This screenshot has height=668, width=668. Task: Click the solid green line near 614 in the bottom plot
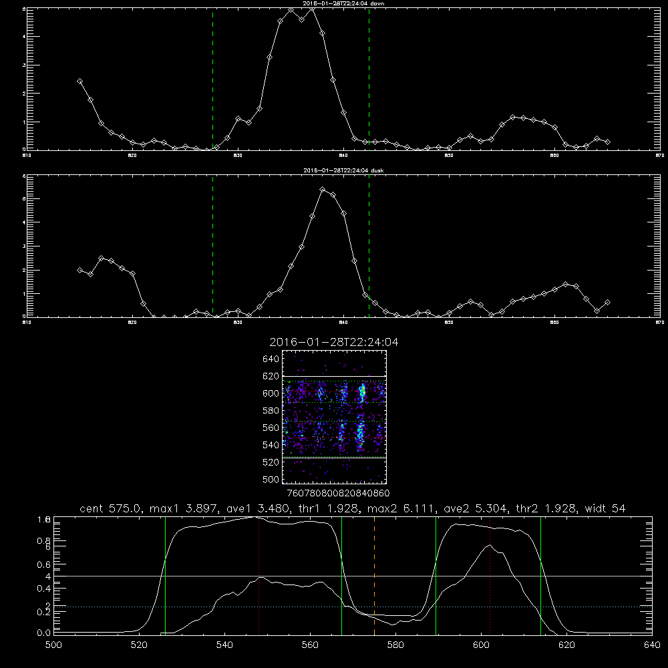pyautogui.click(x=540, y=575)
